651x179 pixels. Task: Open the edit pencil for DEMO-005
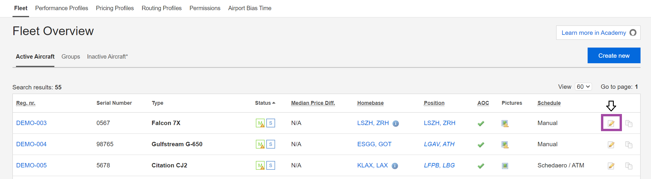(611, 166)
